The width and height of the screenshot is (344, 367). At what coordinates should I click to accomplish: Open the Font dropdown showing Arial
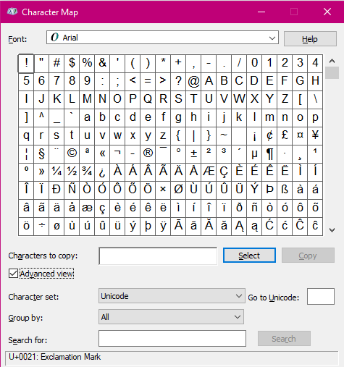tap(162, 38)
